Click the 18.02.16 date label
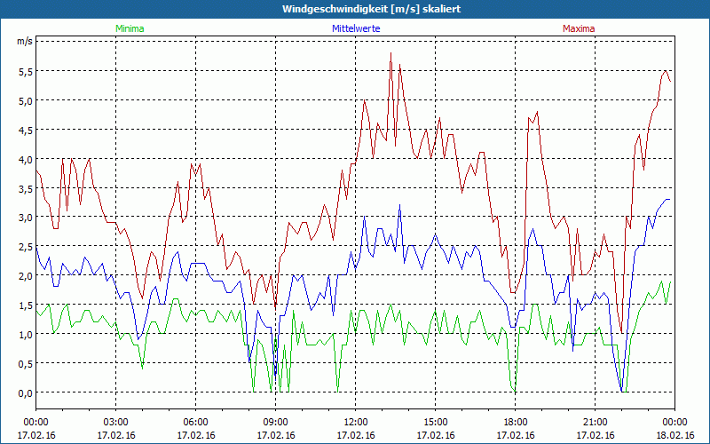This screenshot has width=710, height=444. pyautogui.click(x=674, y=435)
